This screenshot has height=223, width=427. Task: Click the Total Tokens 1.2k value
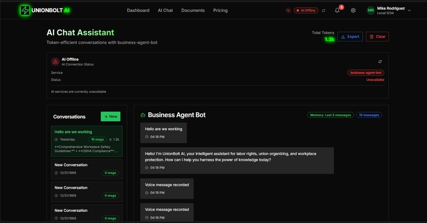coord(329,40)
